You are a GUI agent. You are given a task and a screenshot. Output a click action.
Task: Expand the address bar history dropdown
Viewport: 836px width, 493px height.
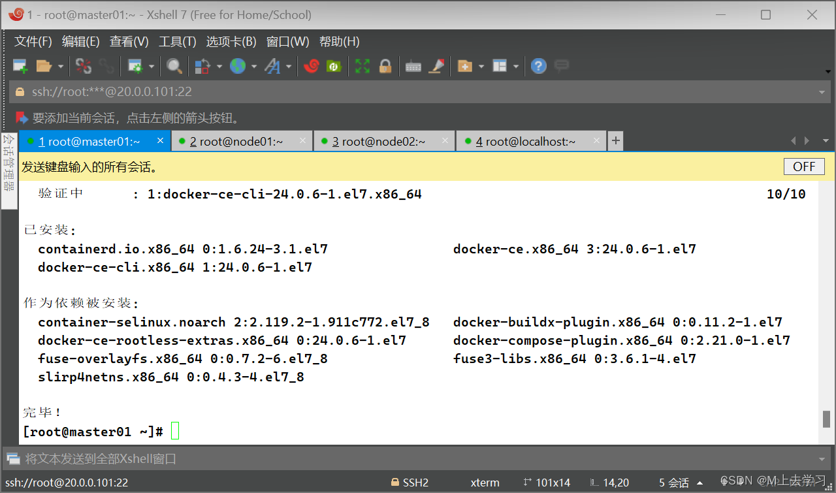pyautogui.click(x=822, y=92)
